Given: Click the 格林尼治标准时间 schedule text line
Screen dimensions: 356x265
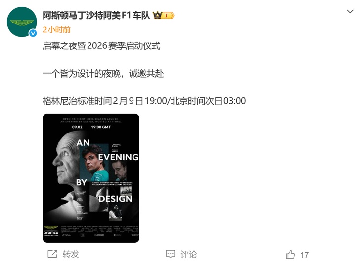Looking at the screenshot, I should (x=144, y=101).
